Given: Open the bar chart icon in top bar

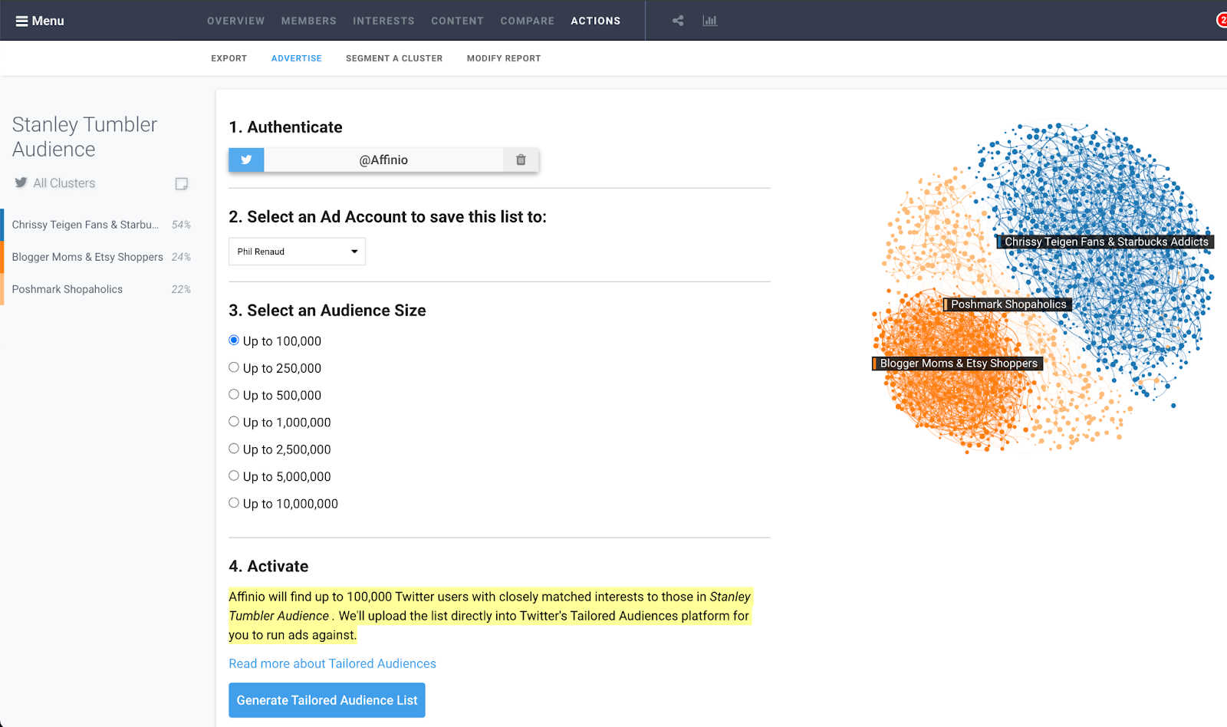Looking at the screenshot, I should click(x=710, y=21).
